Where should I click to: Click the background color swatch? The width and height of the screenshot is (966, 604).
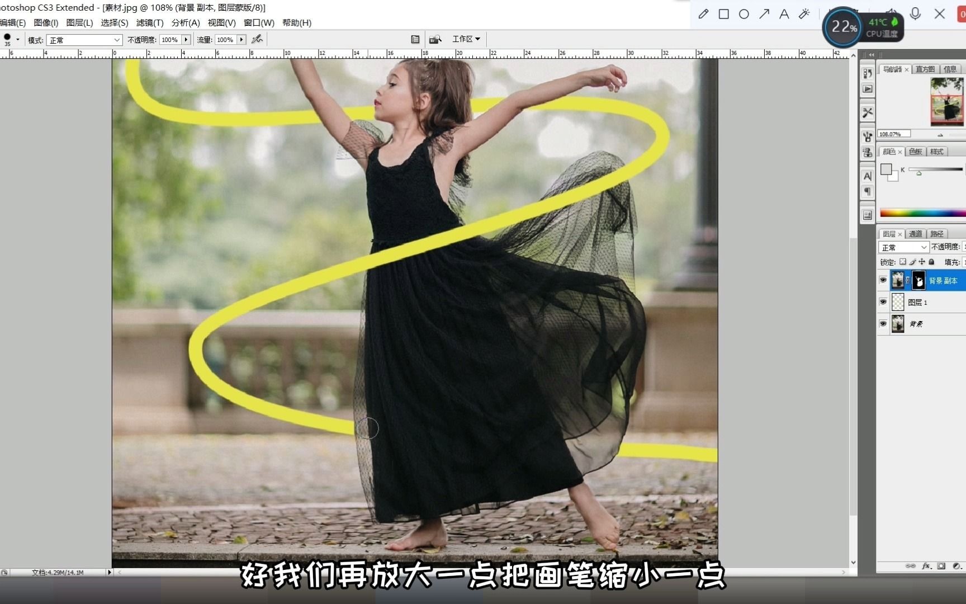(894, 177)
